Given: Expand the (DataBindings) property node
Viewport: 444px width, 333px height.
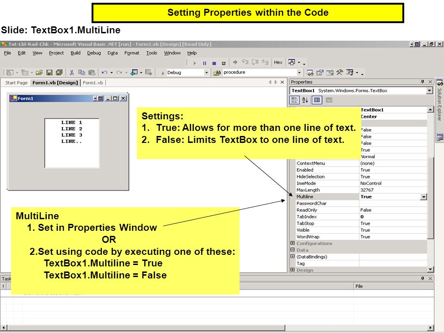Looking at the screenshot, I should 292,256.
